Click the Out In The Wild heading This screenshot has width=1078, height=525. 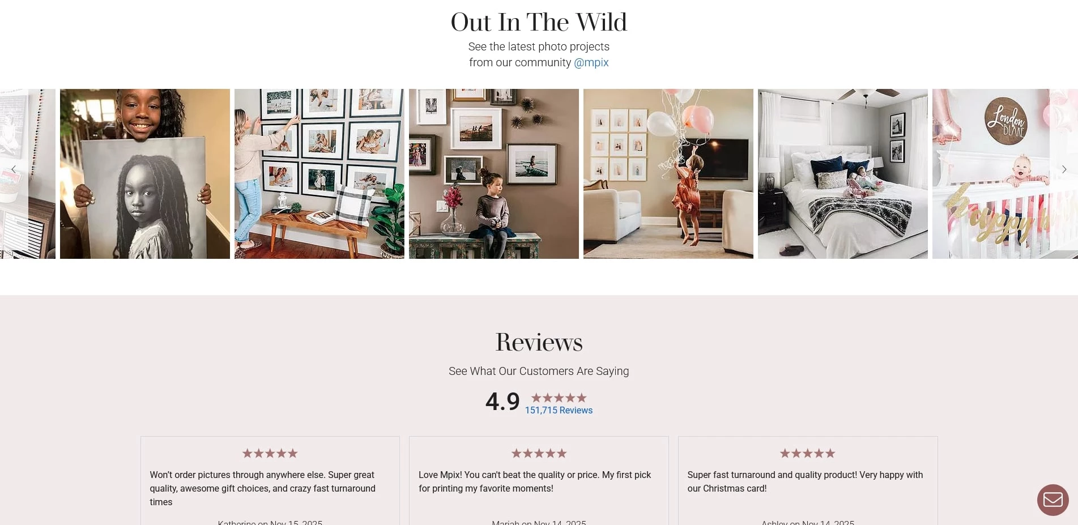pos(539,23)
